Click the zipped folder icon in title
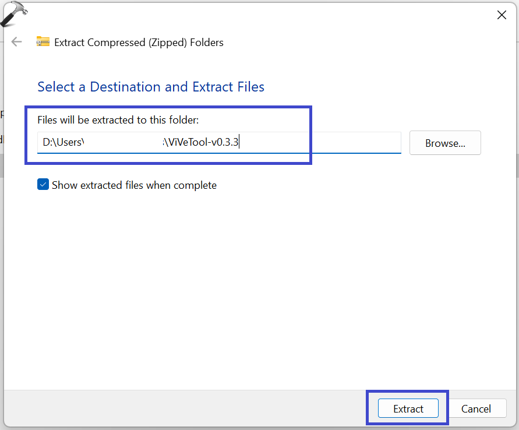Screen dimensions: 519x430 coord(43,42)
